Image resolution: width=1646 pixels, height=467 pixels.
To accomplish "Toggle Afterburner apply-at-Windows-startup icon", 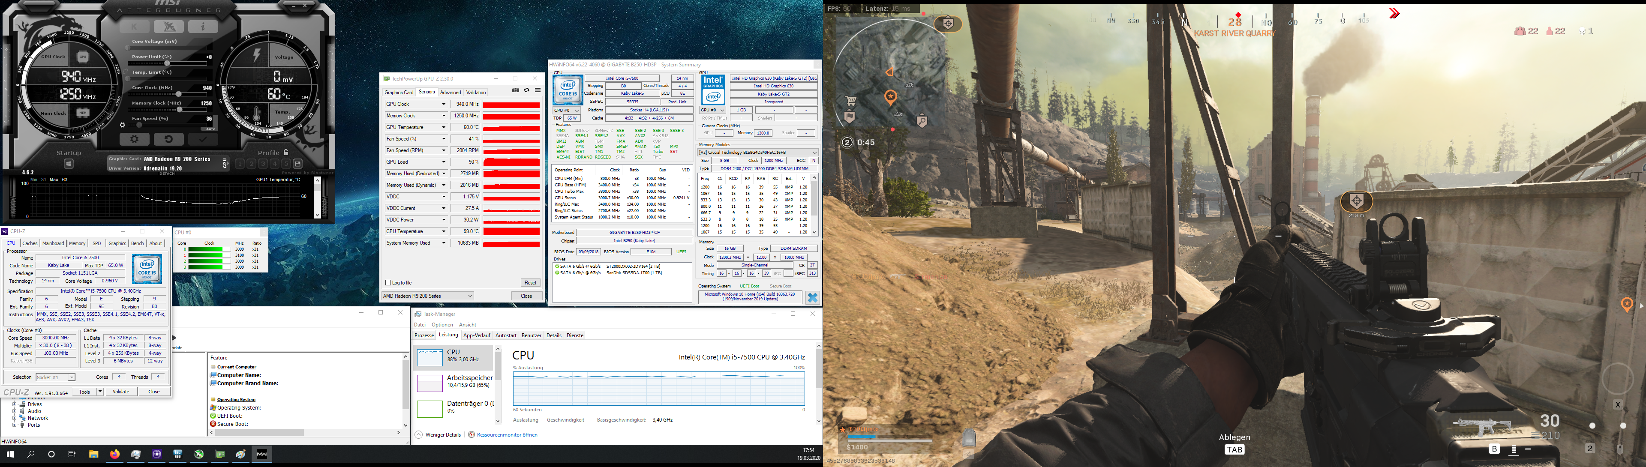I will [x=69, y=164].
